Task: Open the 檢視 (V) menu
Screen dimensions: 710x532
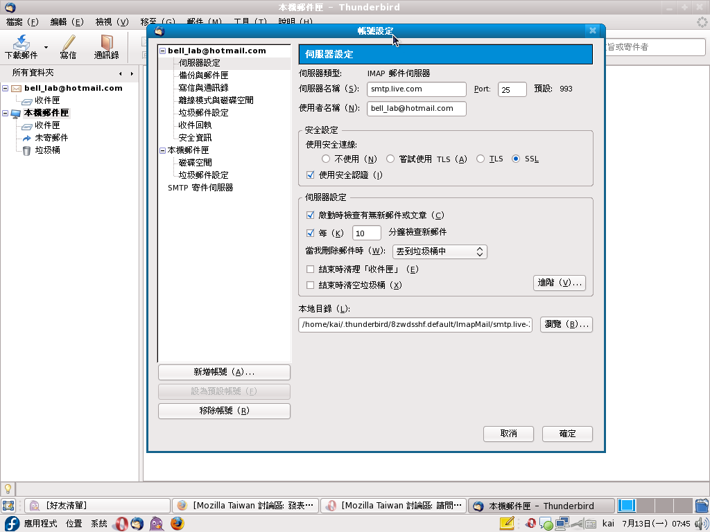Action: [x=112, y=21]
